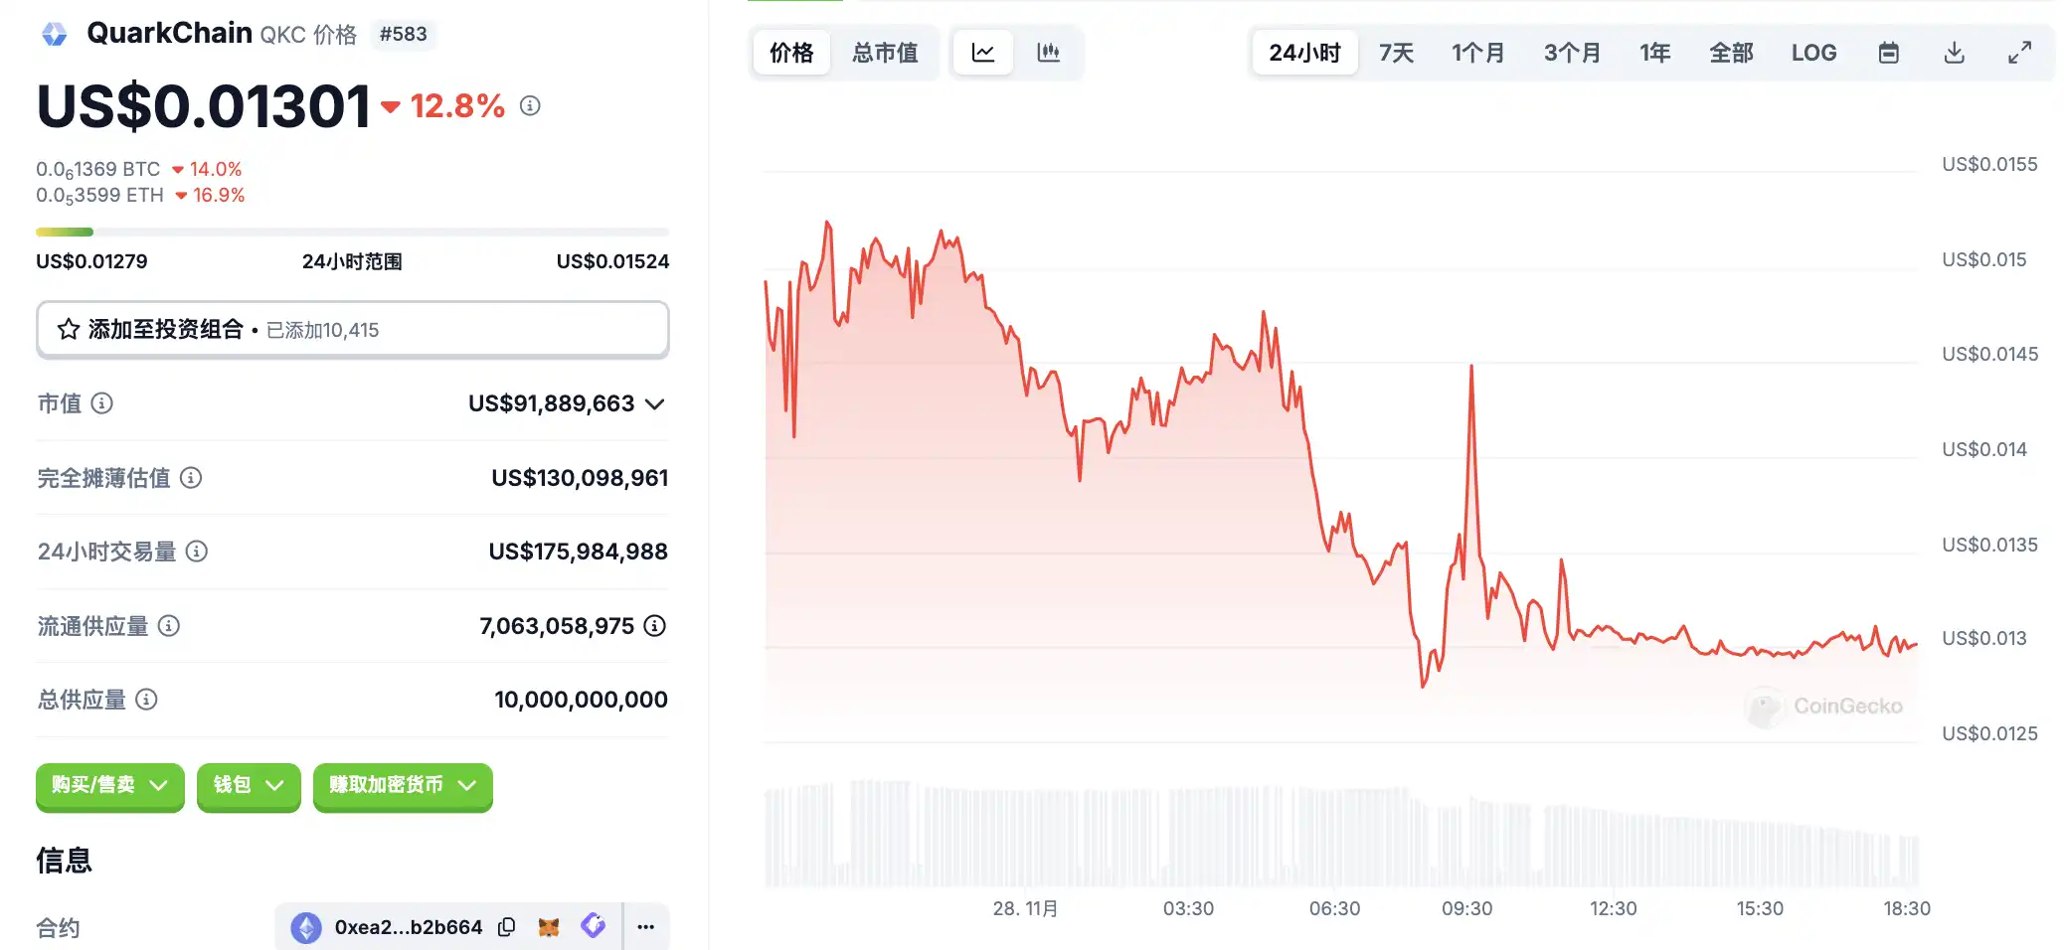Open the 钱包 dropdown

[249, 785]
